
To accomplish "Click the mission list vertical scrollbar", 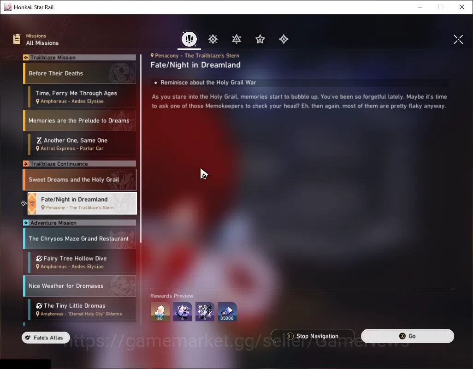I will (141, 148).
